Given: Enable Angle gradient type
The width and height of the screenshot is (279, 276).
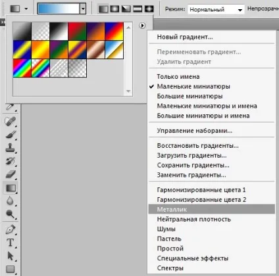Looking at the screenshot, I should click(126, 9).
